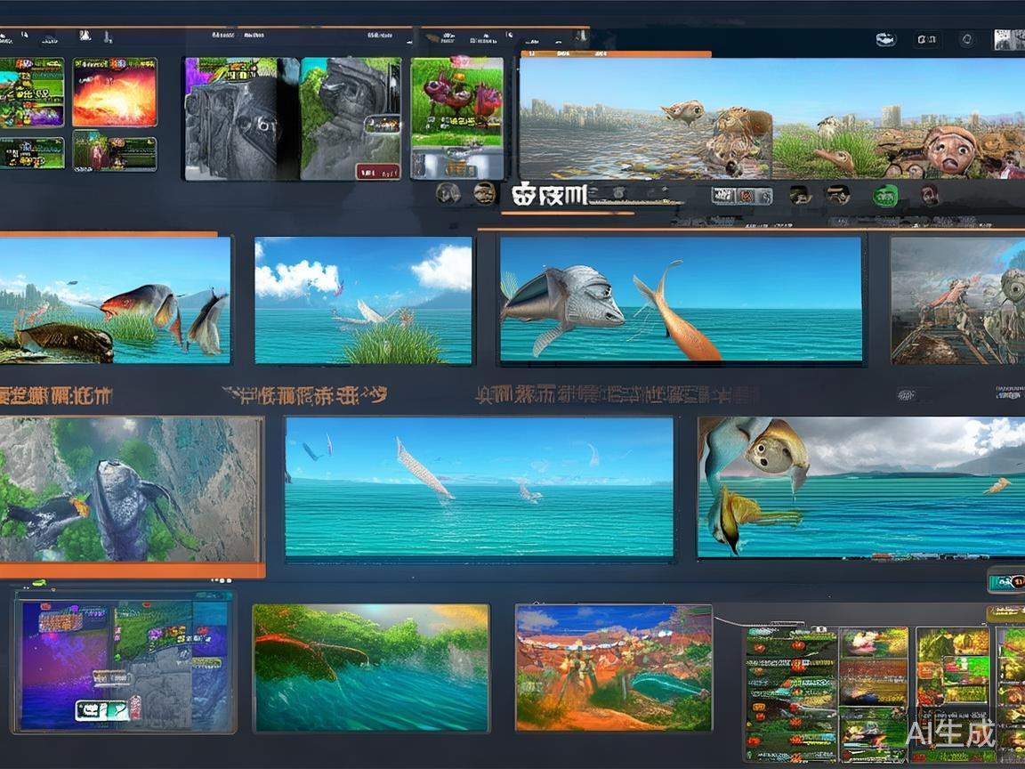Click the small green badge at right edge above the grid
1025x769 pixels.
click(x=1006, y=582)
